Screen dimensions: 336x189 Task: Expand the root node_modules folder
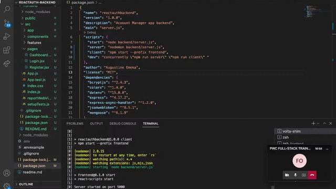tap(38, 135)
